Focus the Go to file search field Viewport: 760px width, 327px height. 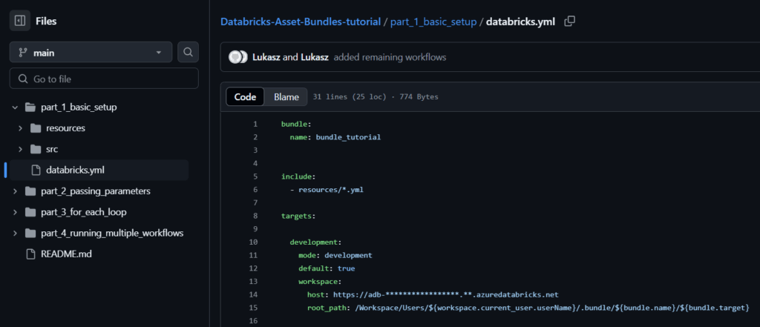tap(104, 79)
